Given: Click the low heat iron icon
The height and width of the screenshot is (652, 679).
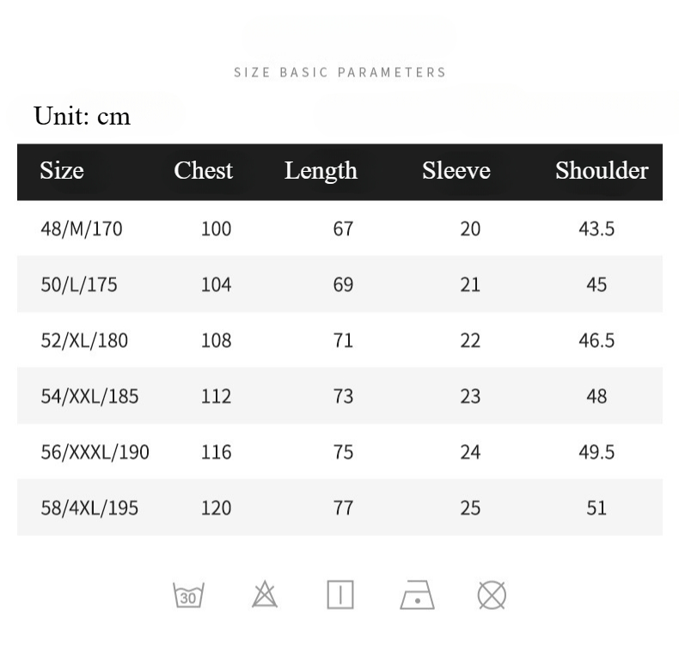Looking at the screenshot, I should tap(417, 594).
